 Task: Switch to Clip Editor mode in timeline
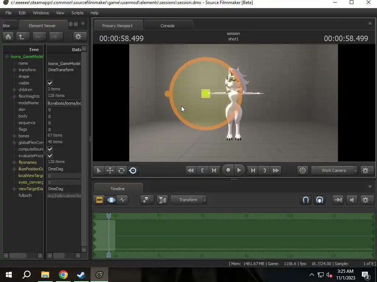click(x=99, y=200)
